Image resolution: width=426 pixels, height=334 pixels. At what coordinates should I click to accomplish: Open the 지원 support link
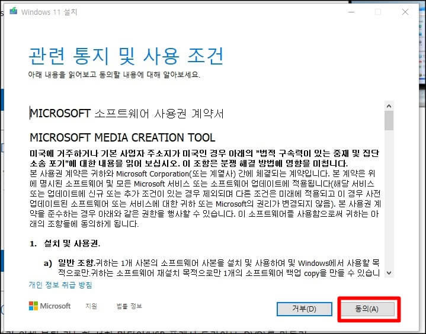(91, 306)
